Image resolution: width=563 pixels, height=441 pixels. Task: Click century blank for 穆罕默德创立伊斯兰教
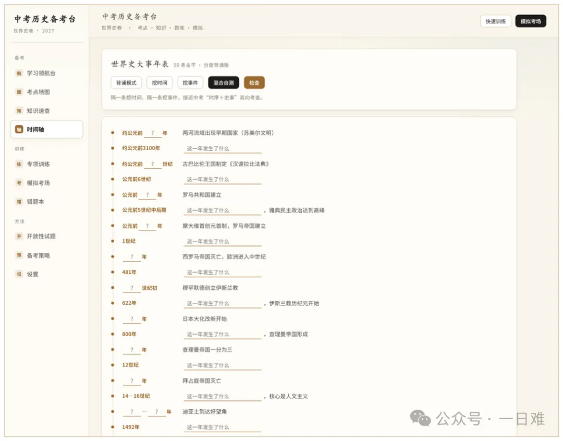pos(132,288)
